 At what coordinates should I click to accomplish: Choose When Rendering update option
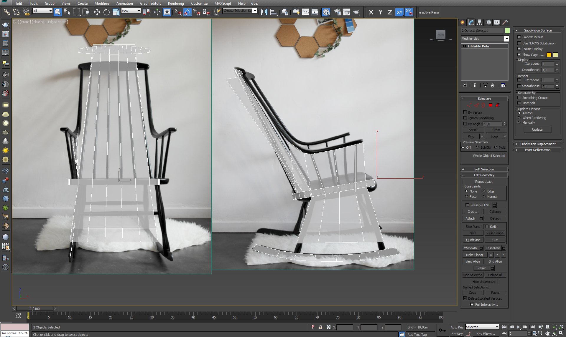(519, 118)
